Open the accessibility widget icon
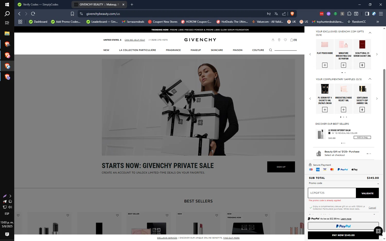Viewport: 386px width, 241px height. [378, 231]
